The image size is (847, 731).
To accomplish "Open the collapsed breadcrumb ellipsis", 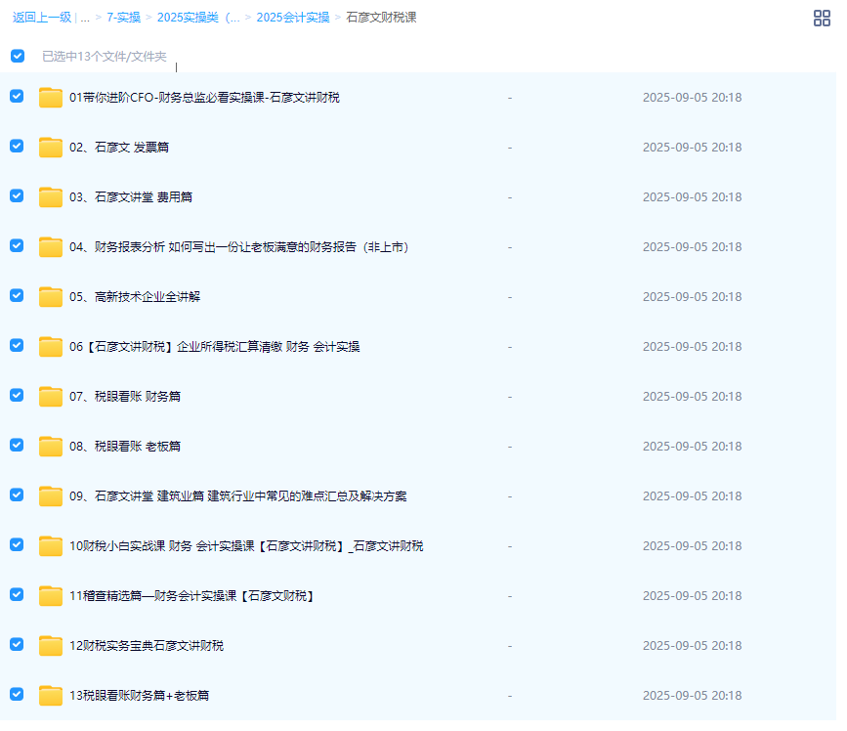I will pyautogui.click(x=85, y=18).
